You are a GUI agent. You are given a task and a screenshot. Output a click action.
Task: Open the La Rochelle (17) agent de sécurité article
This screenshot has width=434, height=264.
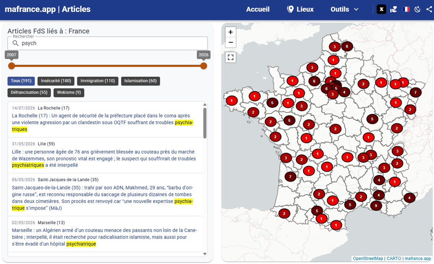pos(103,123)
